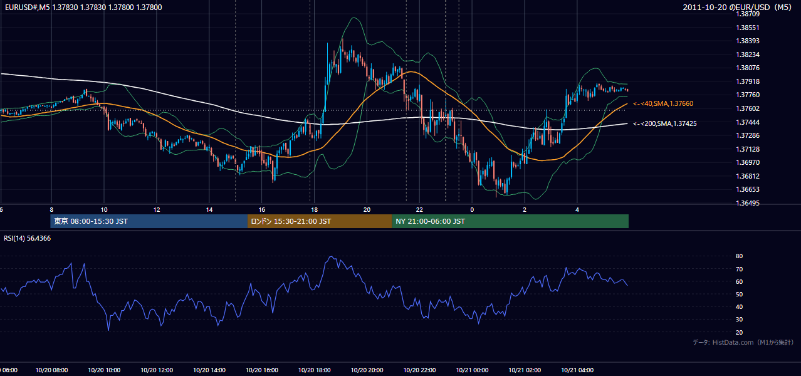Viewport: 801px width, 376px height.
Task: Click hour label 12 under the price chart
Action: coord(157,209)
